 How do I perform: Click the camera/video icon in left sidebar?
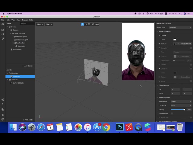click(3, 29)
